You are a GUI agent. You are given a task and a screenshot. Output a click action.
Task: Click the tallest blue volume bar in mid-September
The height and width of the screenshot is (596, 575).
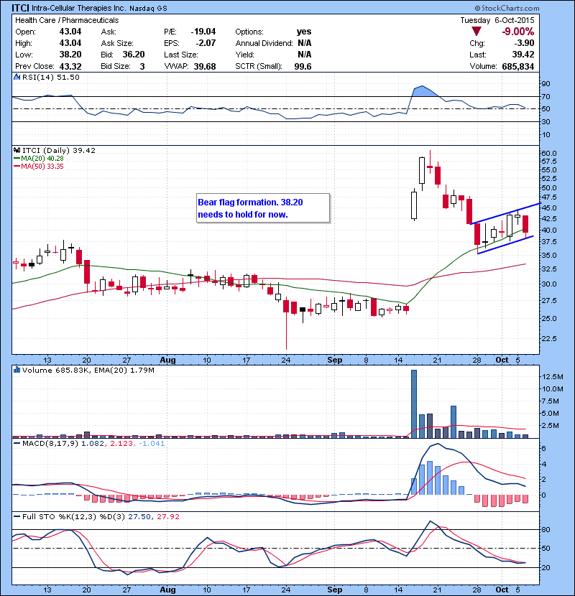tap(414, 404)
